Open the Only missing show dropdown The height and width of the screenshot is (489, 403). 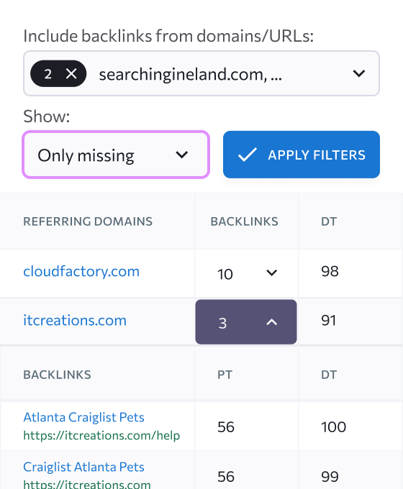(116, 155)
